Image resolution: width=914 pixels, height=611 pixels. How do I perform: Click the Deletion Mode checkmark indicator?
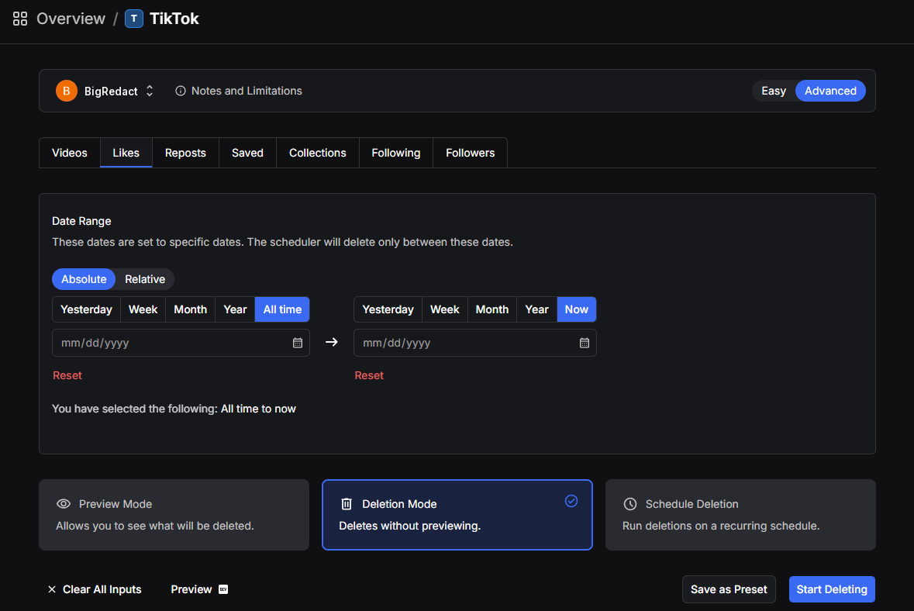point(571,501)
